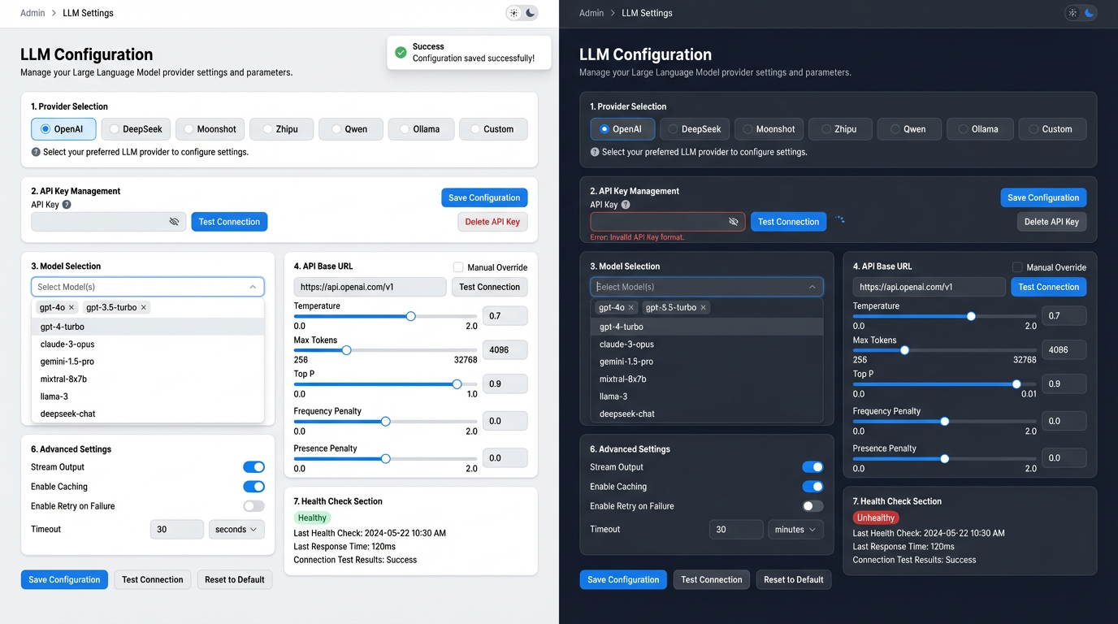The height and width of the screenshot is (624, 1118).
Task: Check Manual Override in the dark panel
Action: point(1017,267)
